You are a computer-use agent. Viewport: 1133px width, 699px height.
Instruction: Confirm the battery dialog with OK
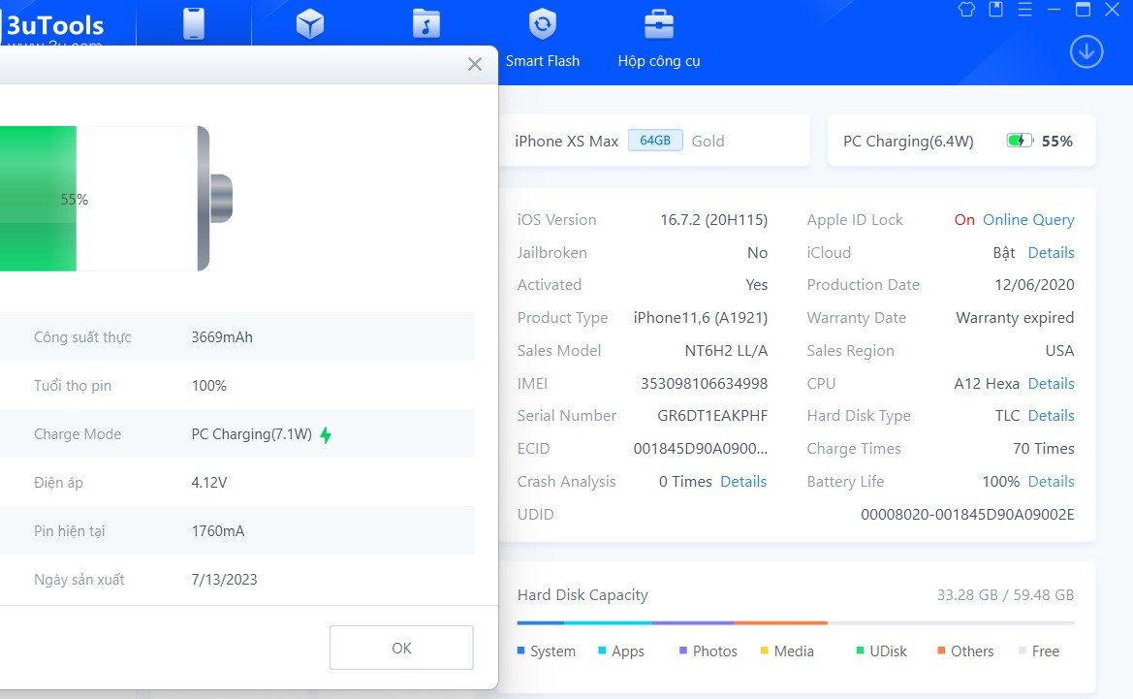coord(401,648)
